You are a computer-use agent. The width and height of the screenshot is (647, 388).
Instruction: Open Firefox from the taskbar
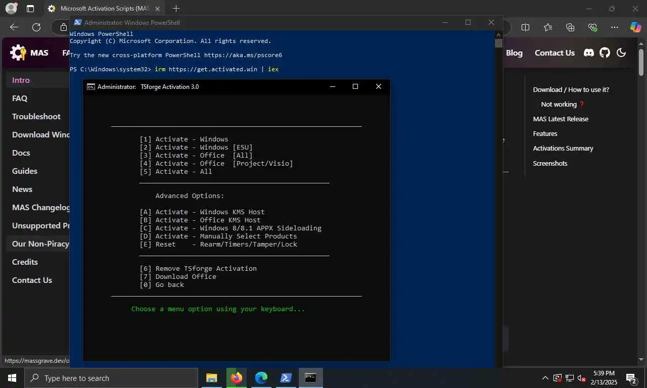pyautogui.click(x=236, y=378)
